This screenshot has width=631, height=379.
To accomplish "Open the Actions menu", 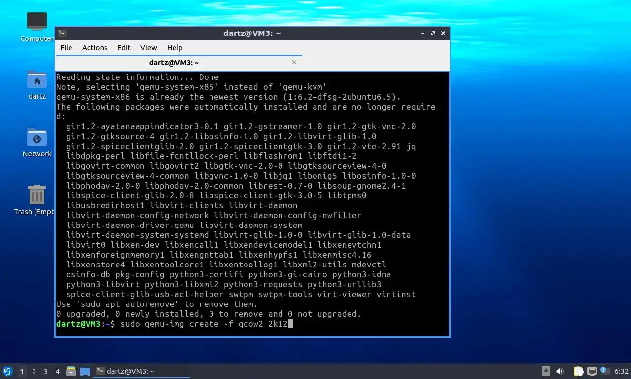I will pyautogui.click(x=95, y=48).
